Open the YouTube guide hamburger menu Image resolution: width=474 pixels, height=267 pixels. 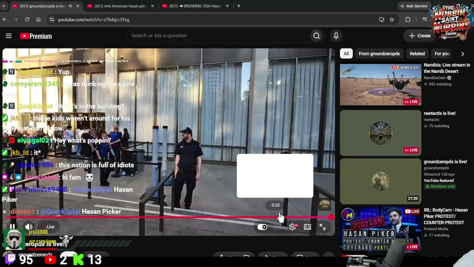click(9, 36)
